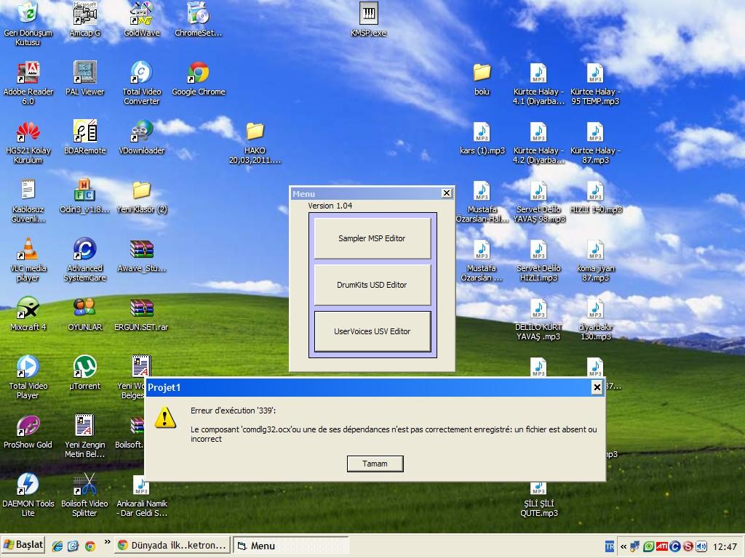Image resolution: width=745 pixels, height=558 pixels.
Task: Click Tamam button in error dialog
Action: tap(375, 464)
